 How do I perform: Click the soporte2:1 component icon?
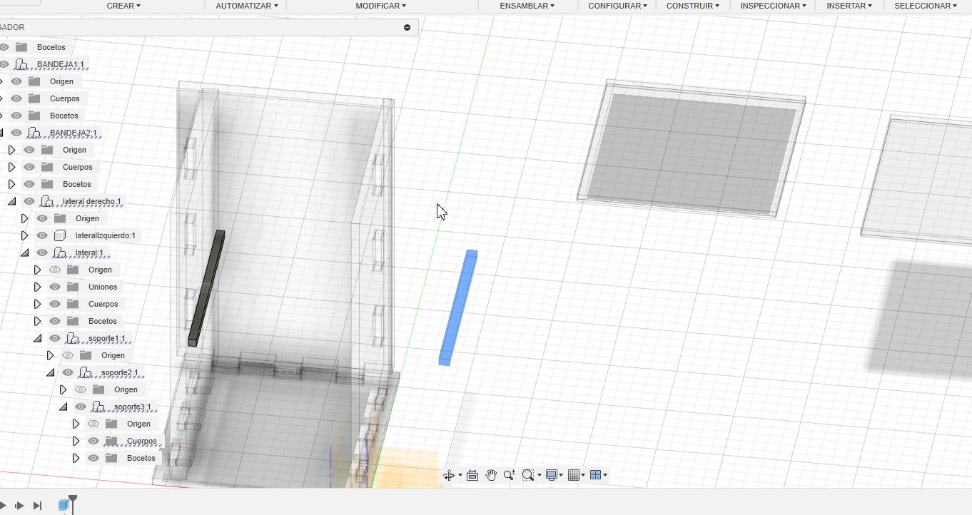(x=86, y=372)
